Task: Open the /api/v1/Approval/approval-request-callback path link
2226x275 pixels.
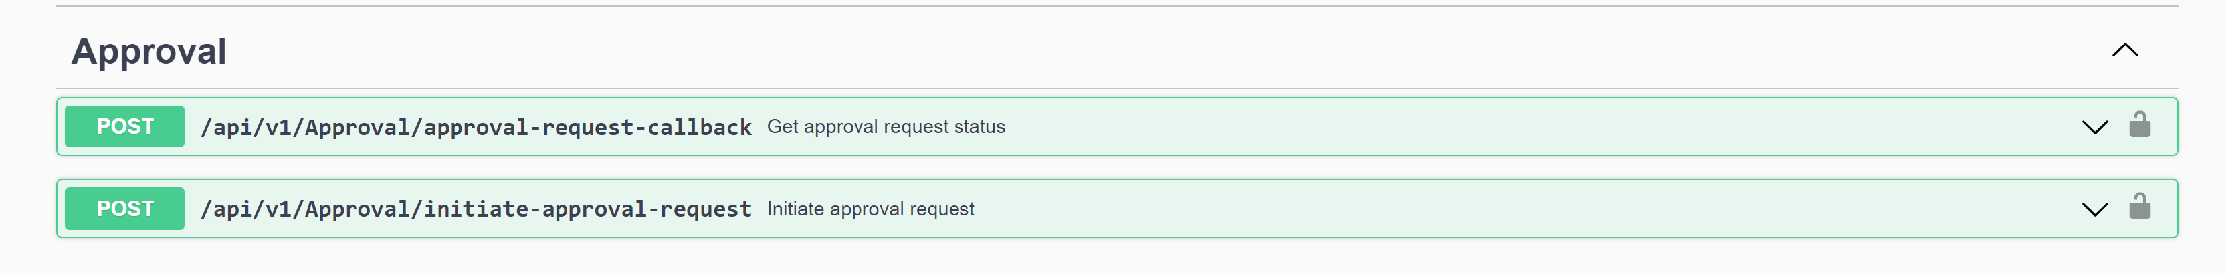Action: point(475,127)
